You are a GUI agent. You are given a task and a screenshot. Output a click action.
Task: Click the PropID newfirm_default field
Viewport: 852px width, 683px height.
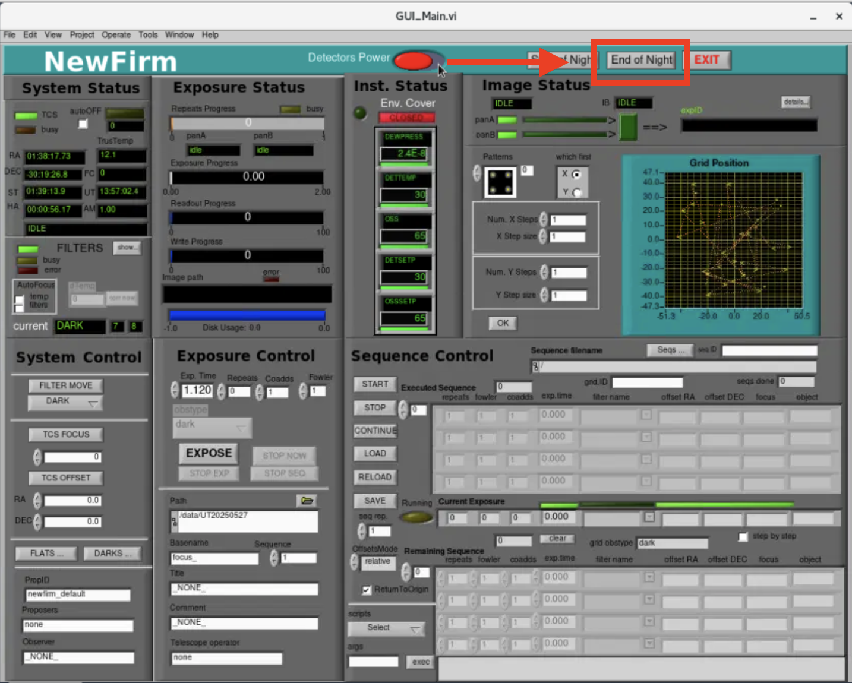coord(78,595)
